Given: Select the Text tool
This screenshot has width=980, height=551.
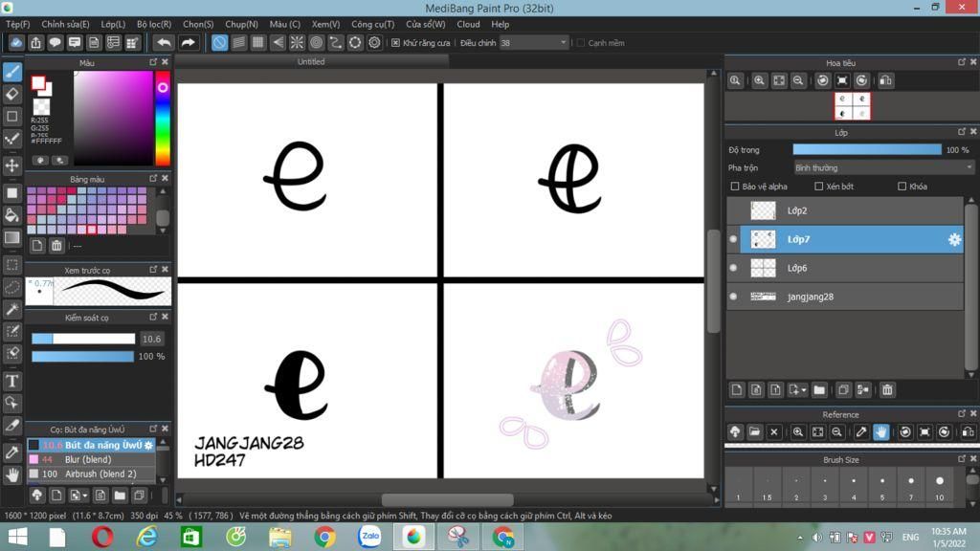Looking at the screenshot, I should (x=11, y=381).
